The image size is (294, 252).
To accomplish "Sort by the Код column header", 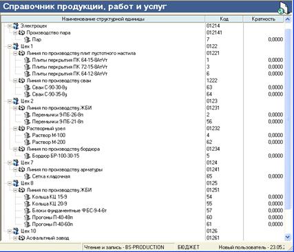I will pyautogui.click(x=224, y=19).
